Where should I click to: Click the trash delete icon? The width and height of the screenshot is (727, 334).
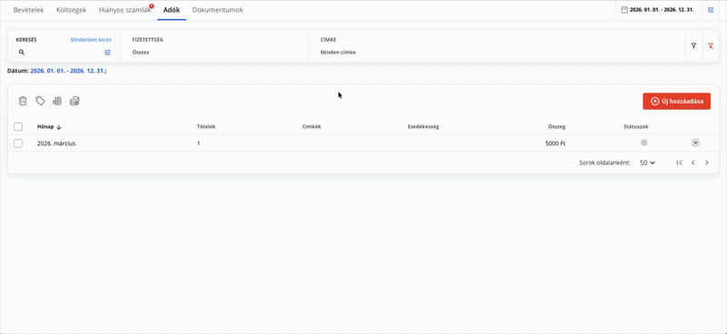click(x=23, y=101)
